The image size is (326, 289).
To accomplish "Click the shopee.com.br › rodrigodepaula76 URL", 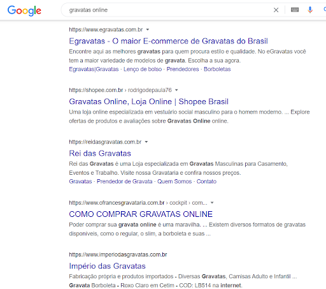I will (x=120, y=90).
